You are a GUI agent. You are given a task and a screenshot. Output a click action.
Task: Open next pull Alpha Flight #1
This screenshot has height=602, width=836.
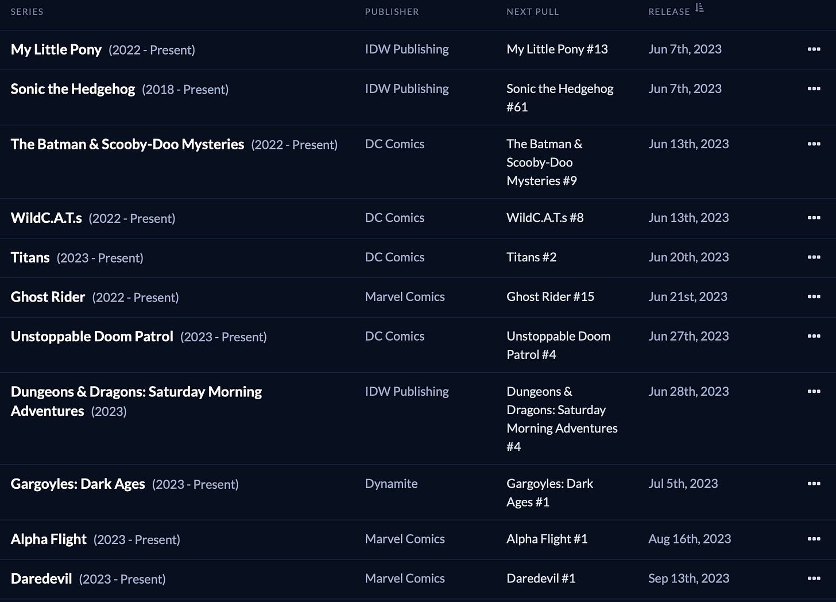pos(547,539)
